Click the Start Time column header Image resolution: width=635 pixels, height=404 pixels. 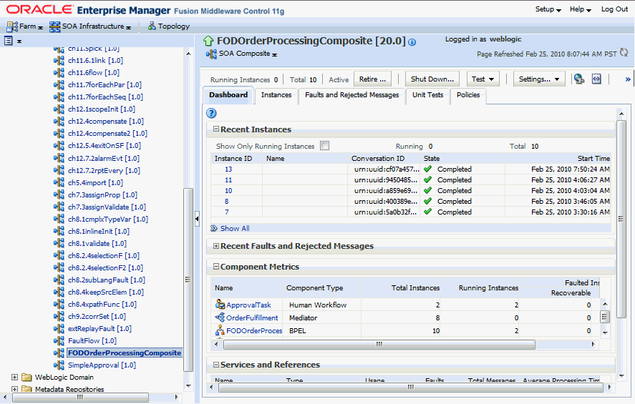(593, 159)
